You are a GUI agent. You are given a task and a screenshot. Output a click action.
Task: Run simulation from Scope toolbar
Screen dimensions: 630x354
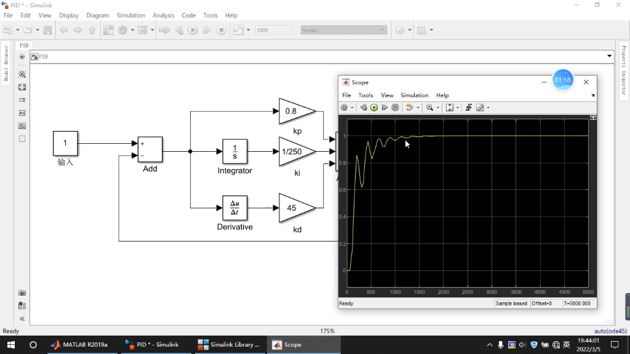coord(374,108)
